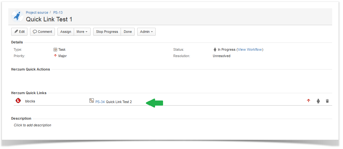Click the task type icon beside PS-34
Viewport: 343px width, 149px height.
point(92,101)
